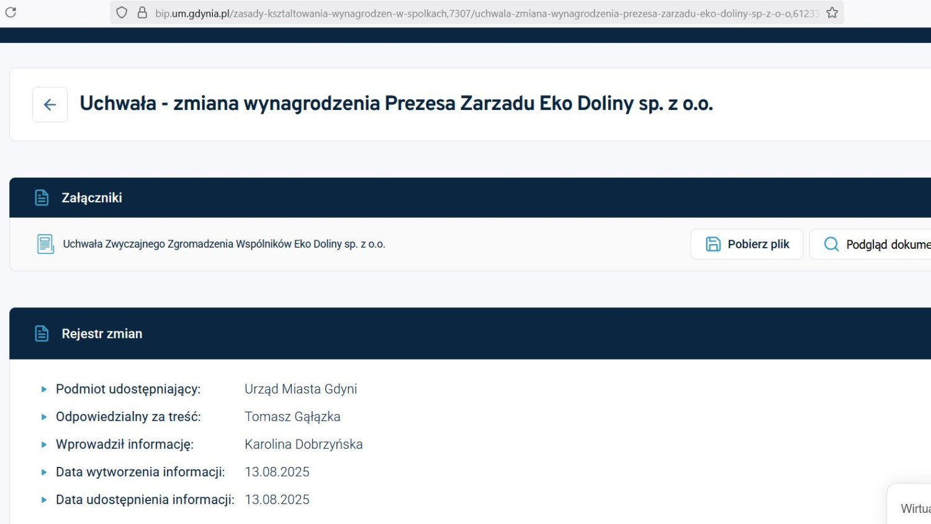931x524 pixels.
Task: Click the attachment file icon beside Uchwała Zwyczajnego
Action: pyautogui.click(x=45, y=244)
